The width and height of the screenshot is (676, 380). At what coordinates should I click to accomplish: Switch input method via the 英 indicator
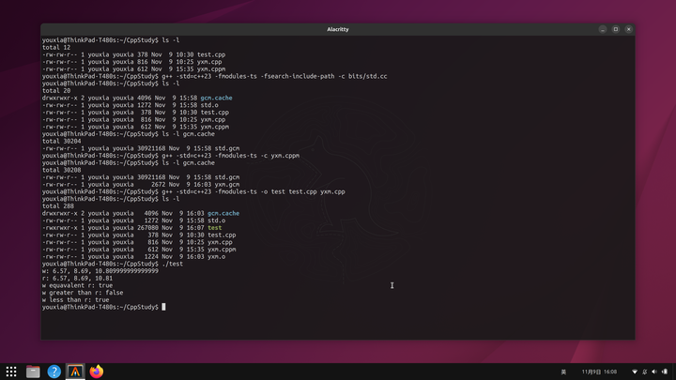tap(563, 372)
